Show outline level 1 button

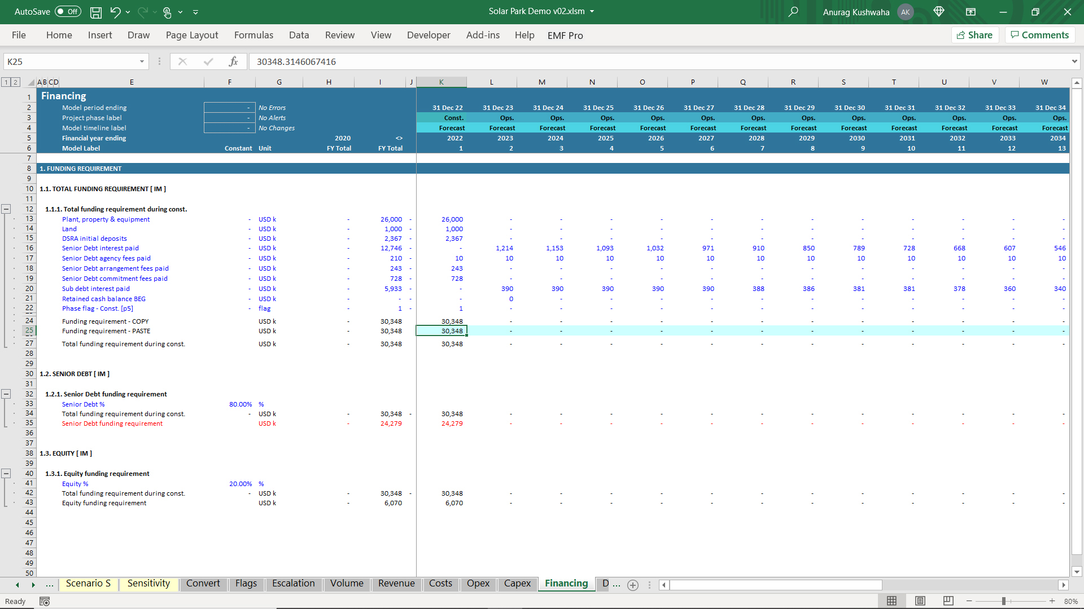pos(6,82)
